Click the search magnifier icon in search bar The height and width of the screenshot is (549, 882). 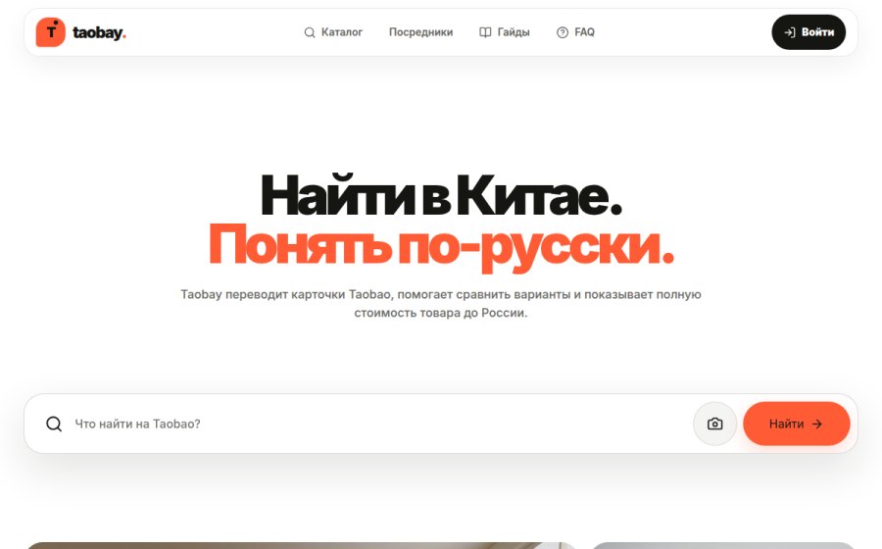point(54,424)
